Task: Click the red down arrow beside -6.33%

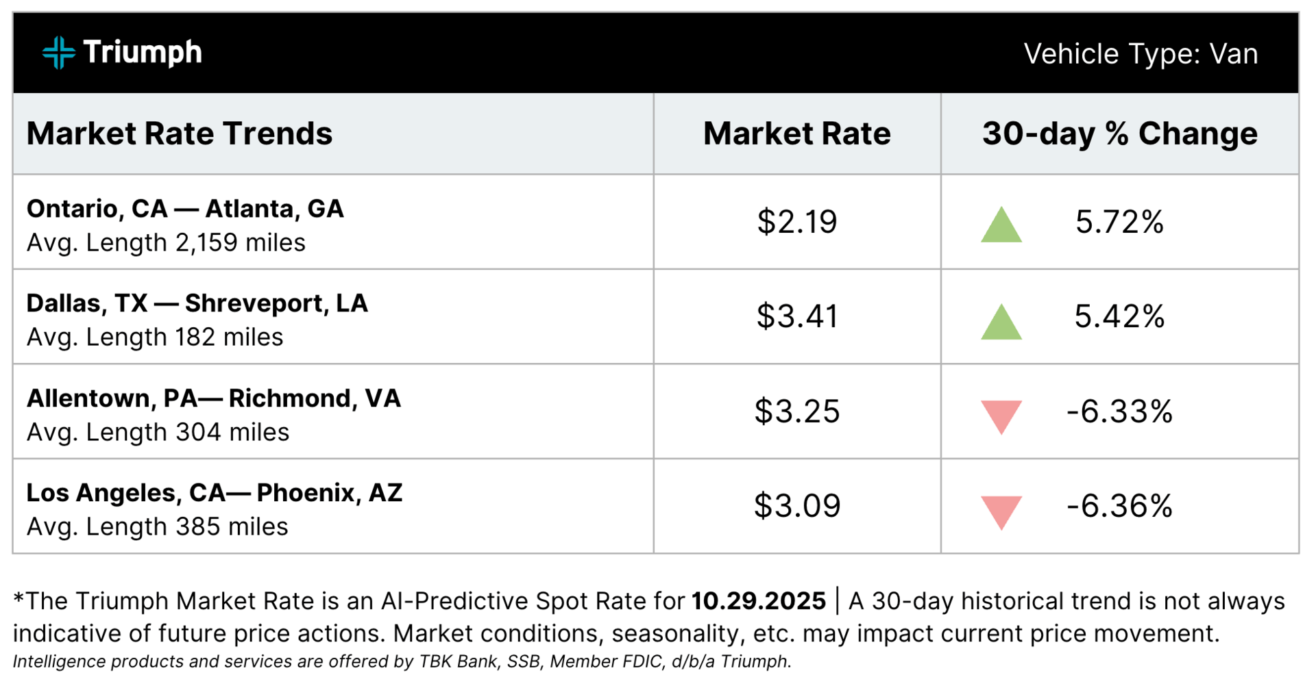Action: click(1001, 417)
